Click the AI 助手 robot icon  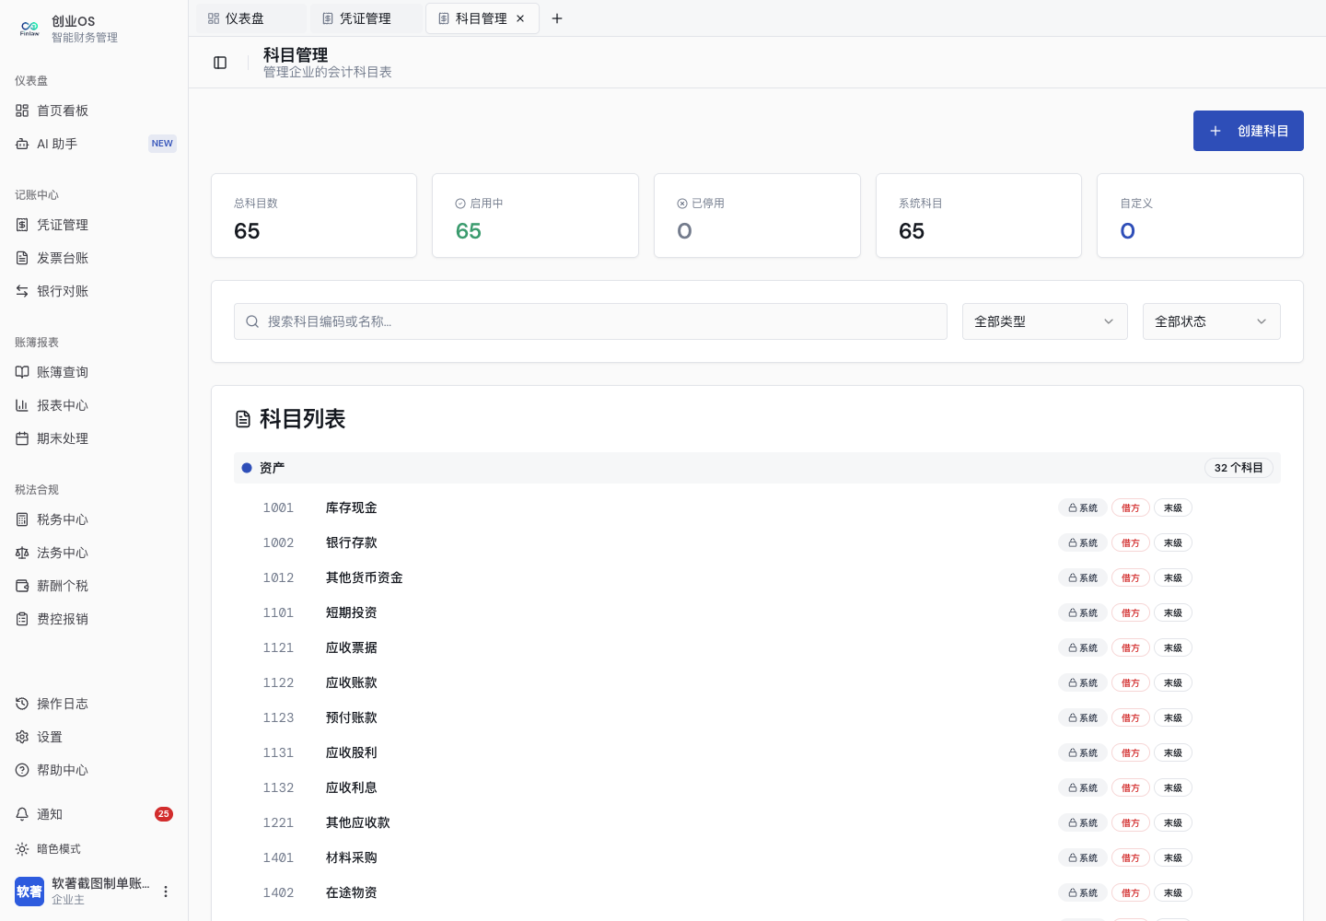point(22,144)
